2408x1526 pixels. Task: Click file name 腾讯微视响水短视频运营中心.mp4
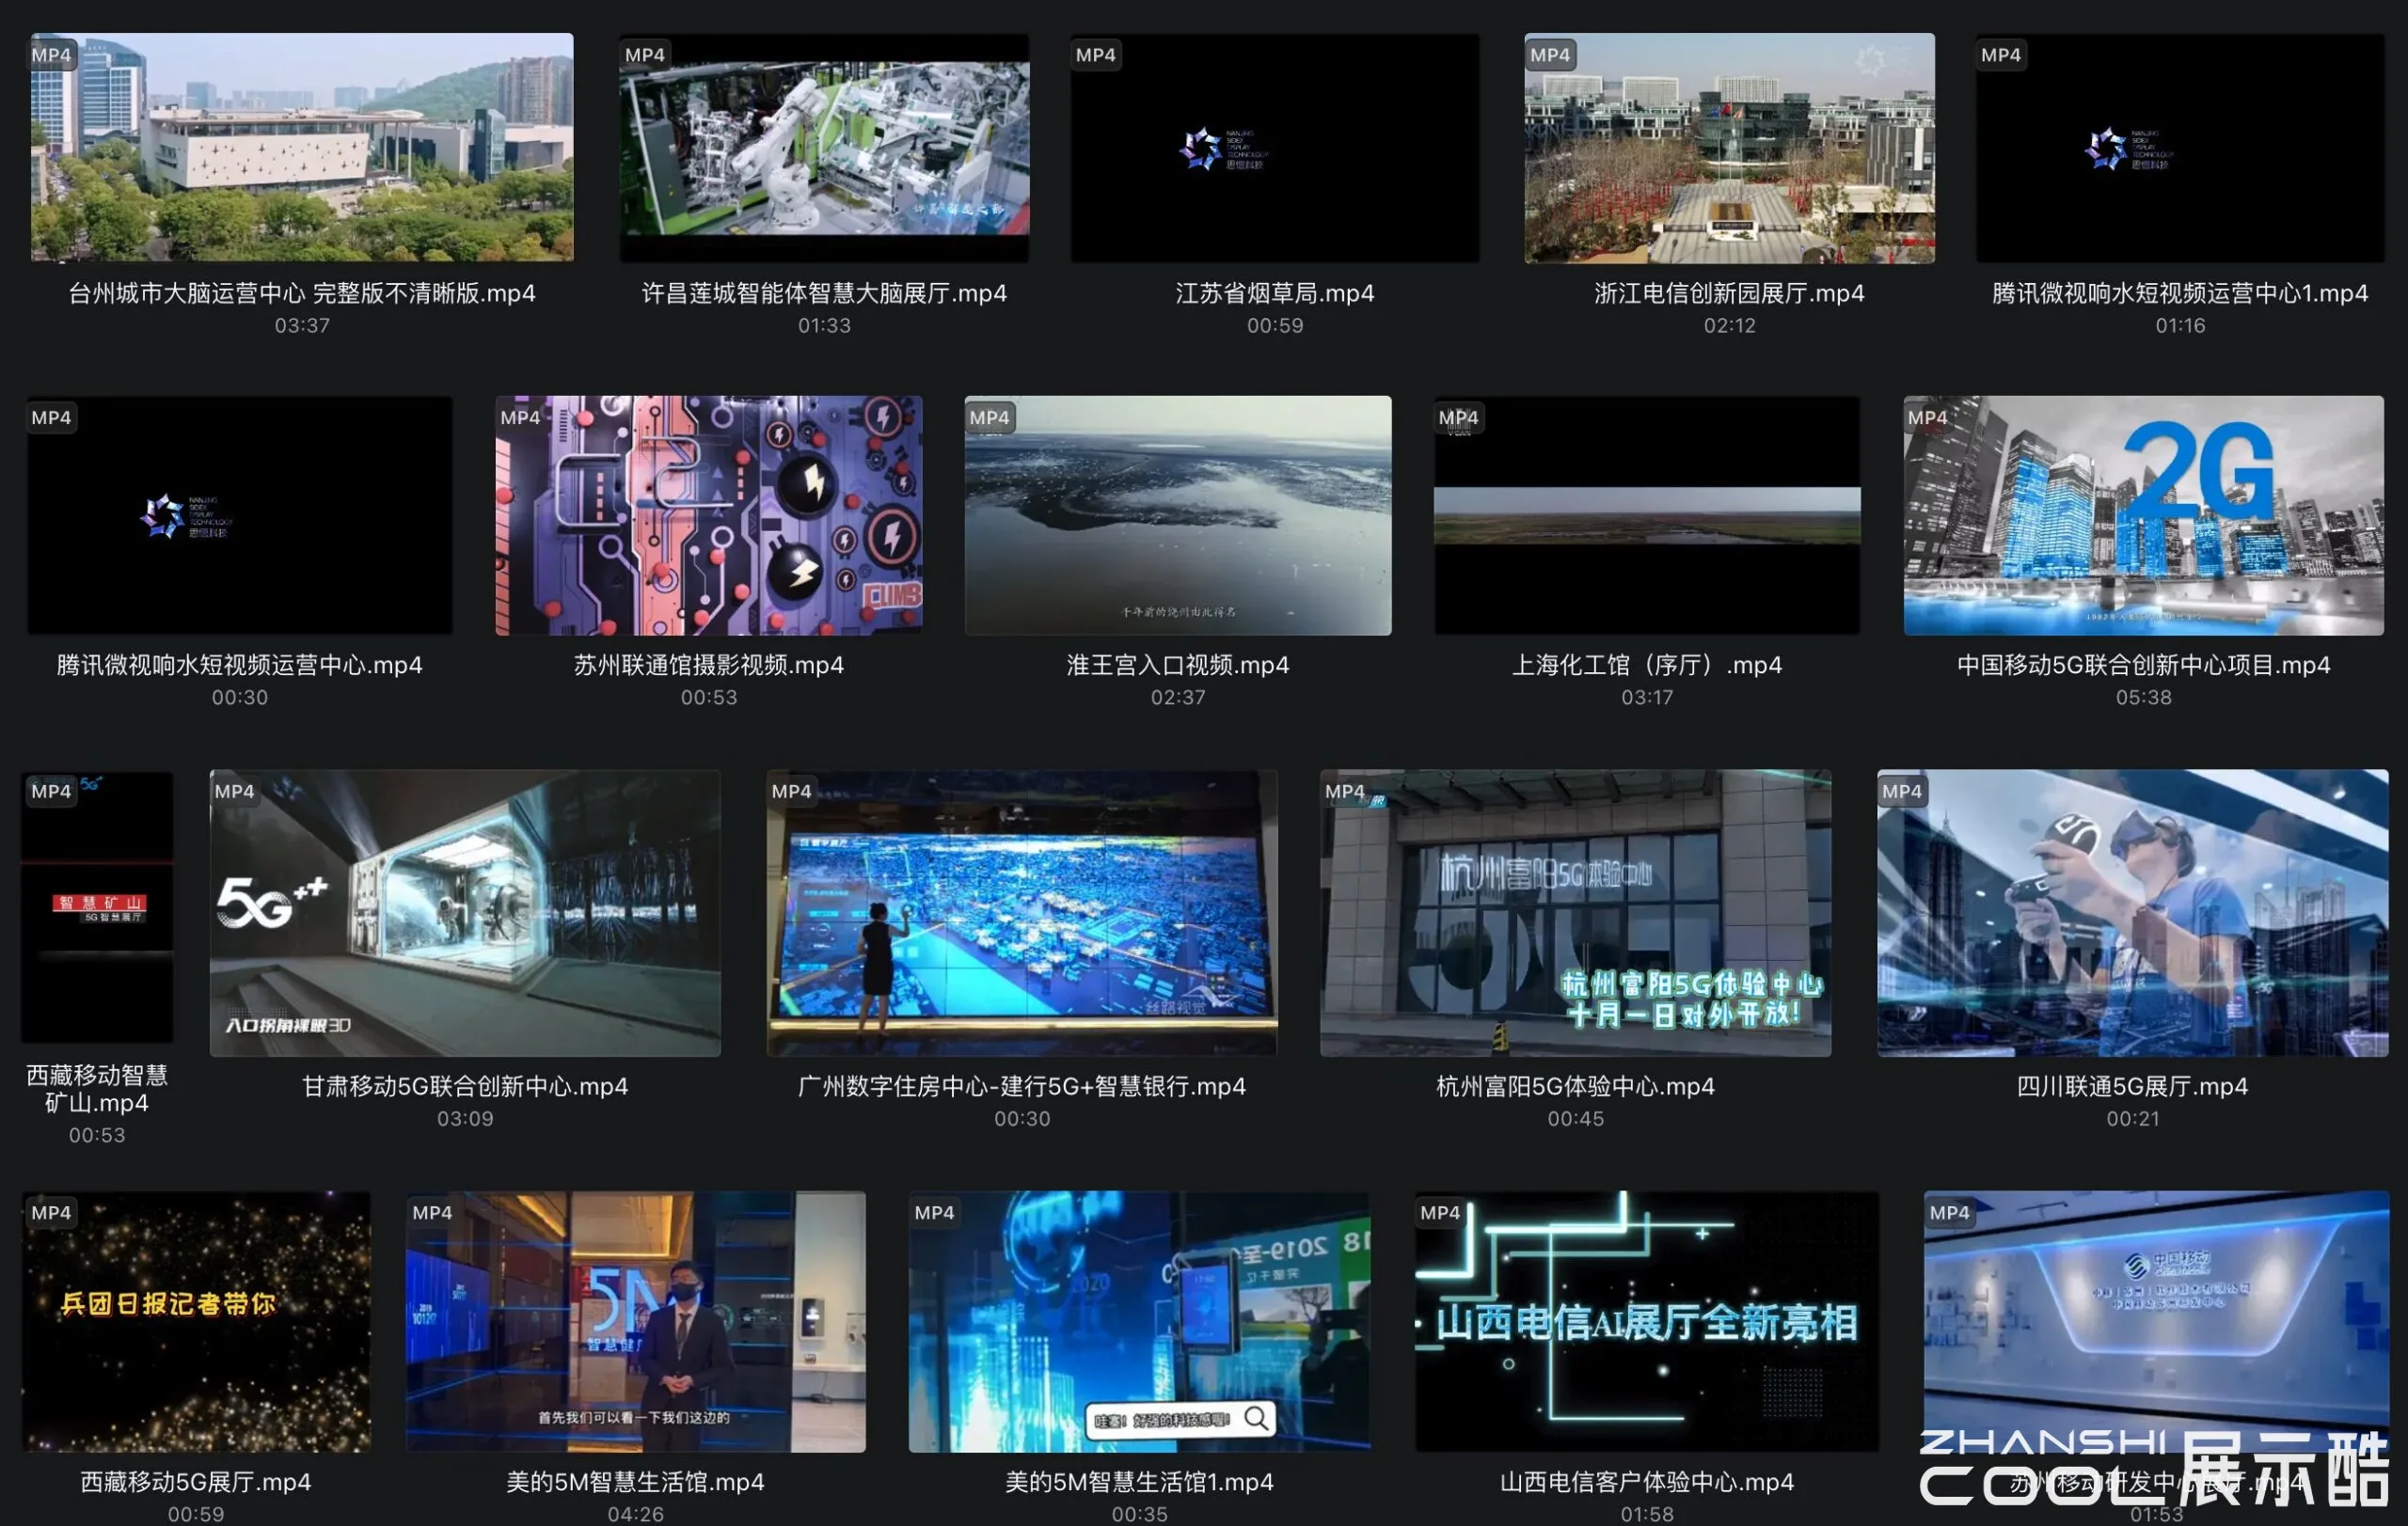(239, 665)
